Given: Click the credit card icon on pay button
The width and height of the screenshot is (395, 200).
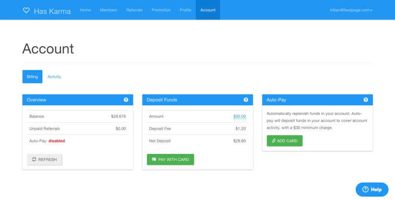Looking at the screenshot, I should pos(154,159).
